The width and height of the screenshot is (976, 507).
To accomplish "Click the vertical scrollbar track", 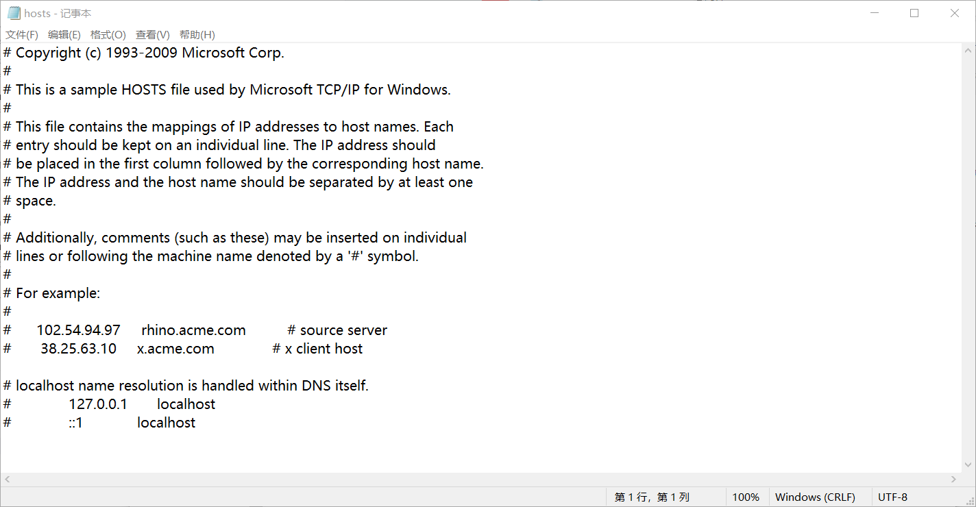I will pyautogui.click(x=969, y=258).
